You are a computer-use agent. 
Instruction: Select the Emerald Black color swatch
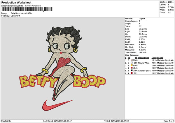click(132, 70)
